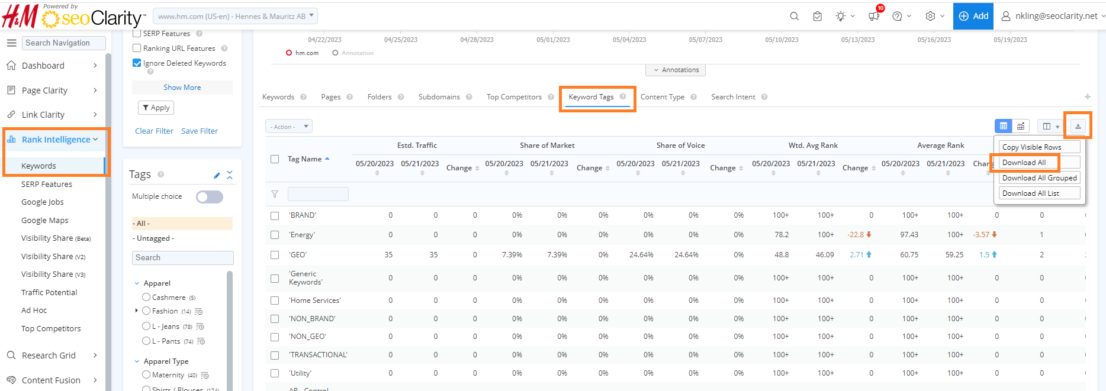Switch to chart view icon
Viewport: 1106px width, 391px height.
coord(1021,126)
